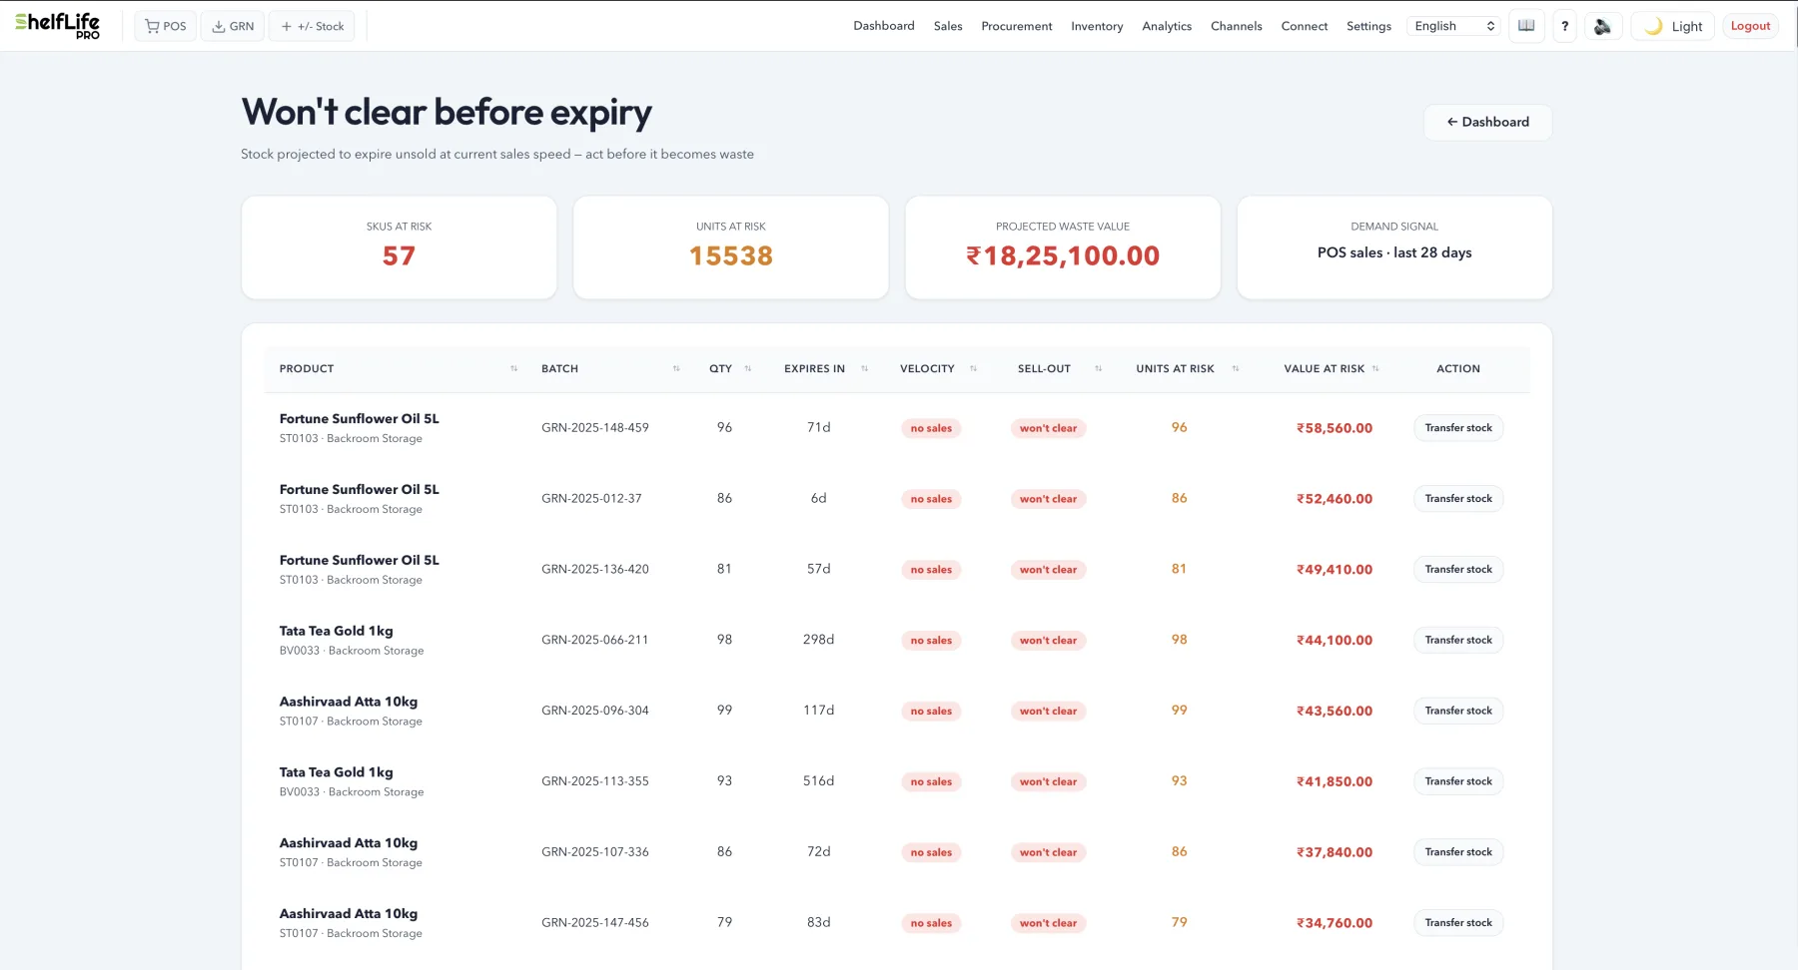Viewport: 1798px width, 970px height.
Task: Click value ₹37,840.00
Action: point(1335,852)
